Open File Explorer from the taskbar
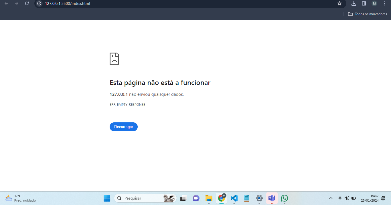391x205 pixels. pos(209,198)
